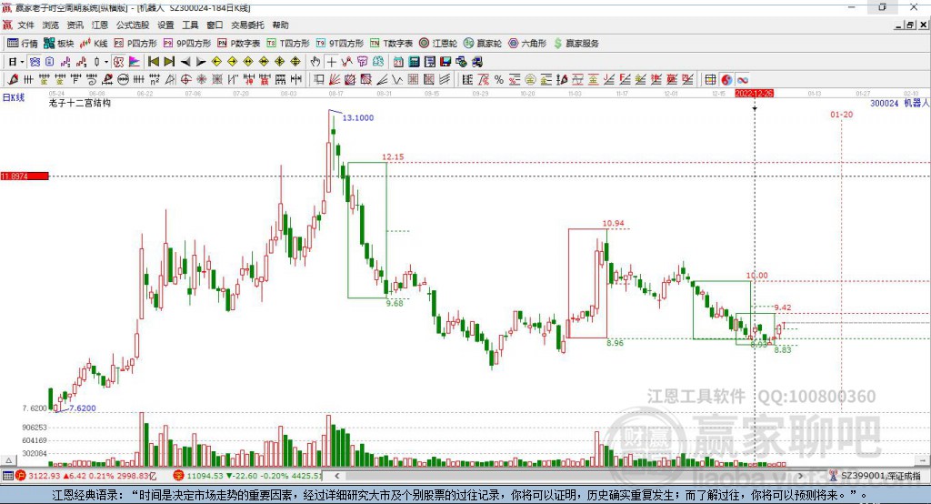
Task: Toggle the yin-yang icon button
Action: pyautogui.click(x=726, y=80)
